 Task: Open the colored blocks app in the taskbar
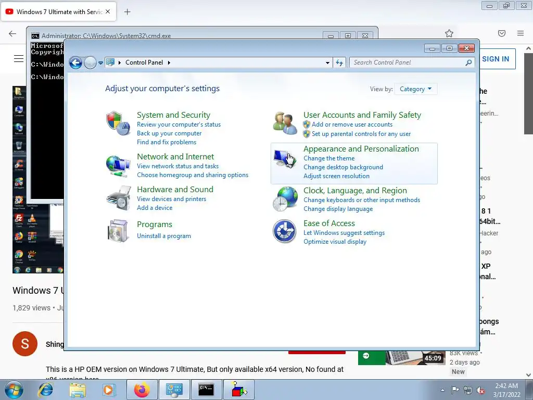[x=238, y=390]
